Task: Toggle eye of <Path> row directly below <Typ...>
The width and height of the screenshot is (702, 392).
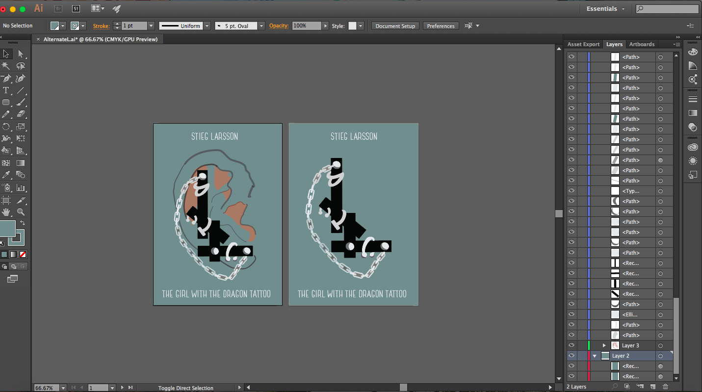Action: click(572, 201)
